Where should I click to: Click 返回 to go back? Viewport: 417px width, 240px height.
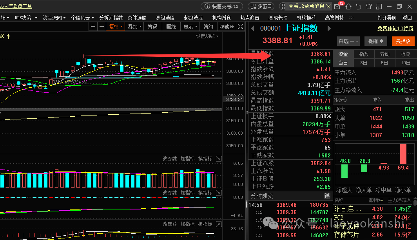pyautogui.click(x=407, y=18)
